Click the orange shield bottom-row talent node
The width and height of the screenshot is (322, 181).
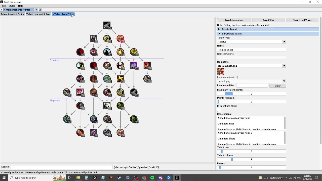coord(80,132)
